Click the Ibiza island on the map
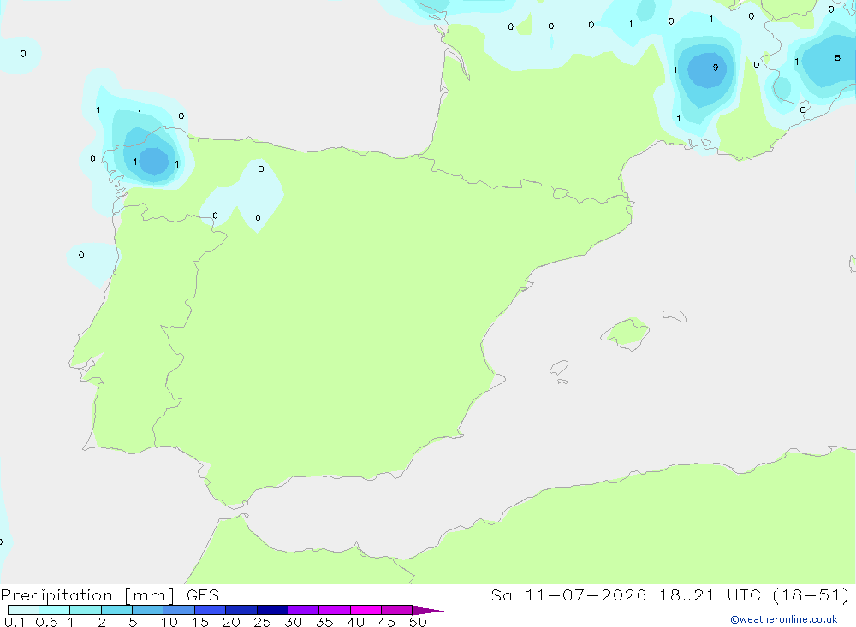Viewport: 856px width, 627px height. [559, 367]
